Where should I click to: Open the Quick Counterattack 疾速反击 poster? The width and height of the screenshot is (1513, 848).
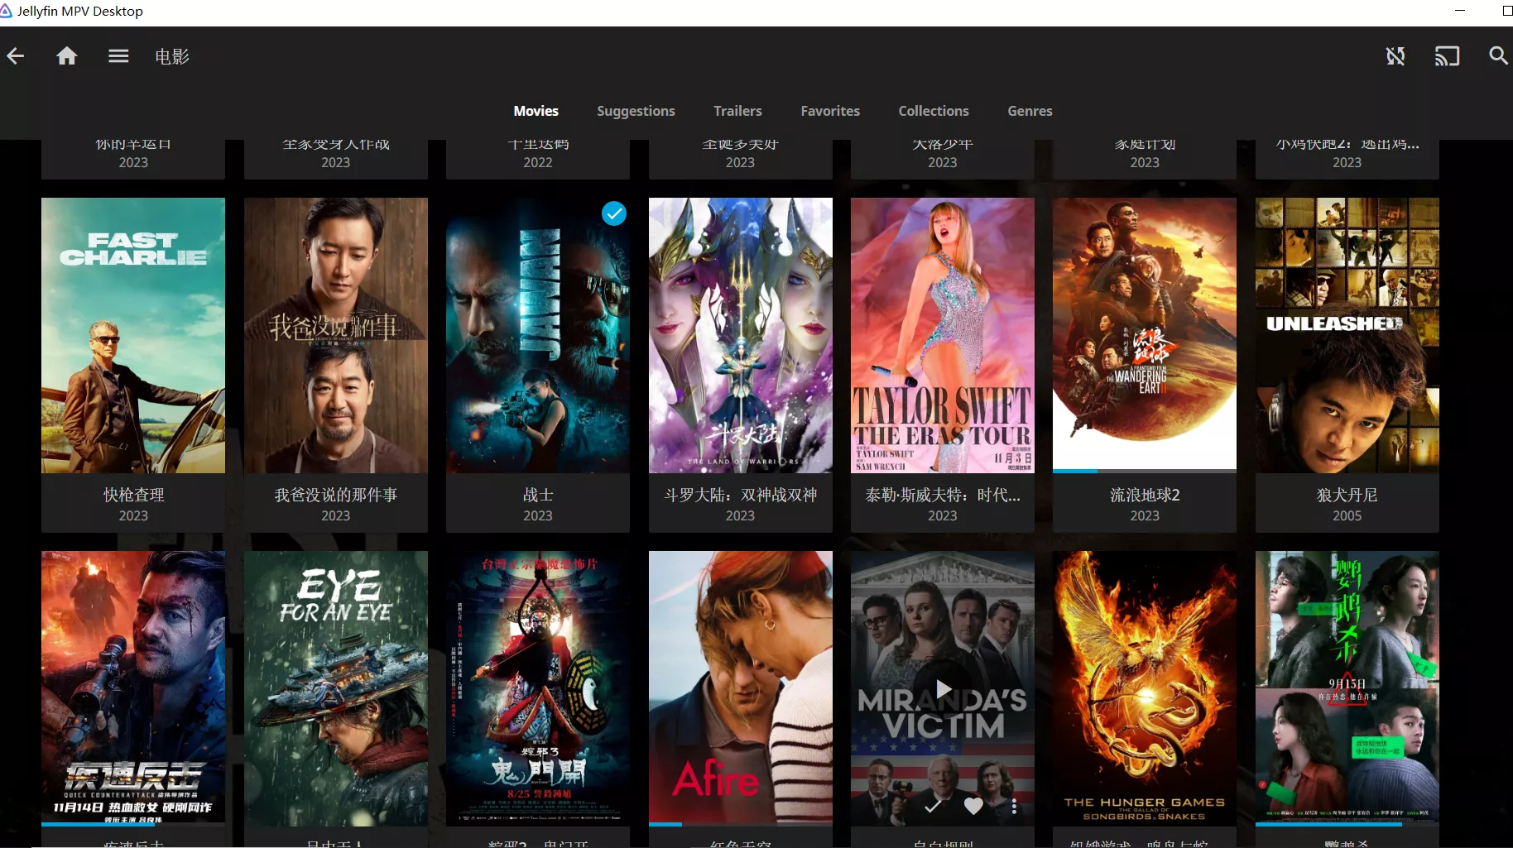coord(133,688)
